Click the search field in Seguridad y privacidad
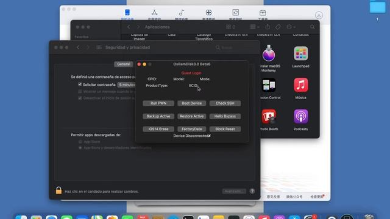The image size is (390, 219). (x=235, y=47)
